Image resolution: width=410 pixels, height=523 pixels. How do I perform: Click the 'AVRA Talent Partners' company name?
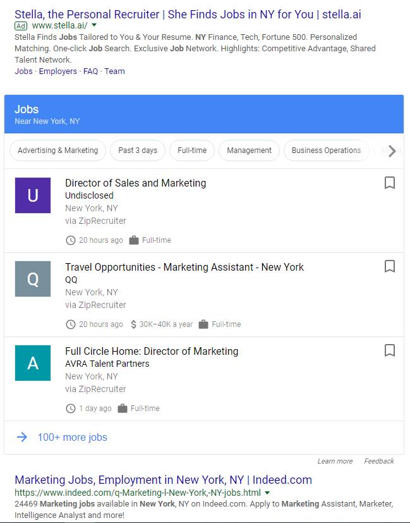(107, 364)
